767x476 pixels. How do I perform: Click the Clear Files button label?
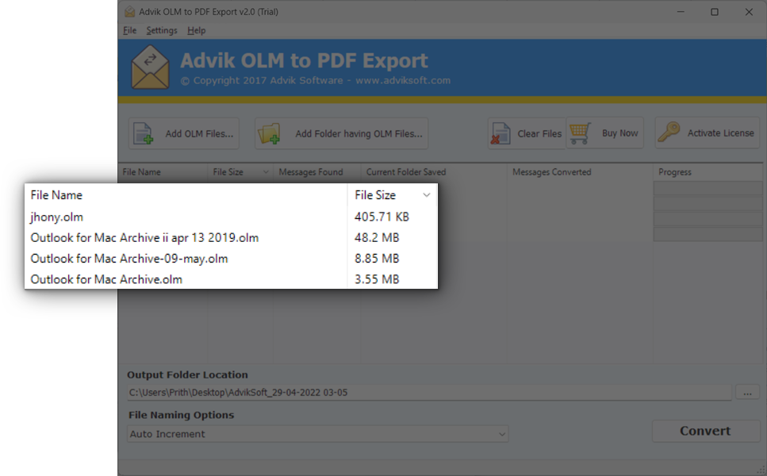coord(539,133)
